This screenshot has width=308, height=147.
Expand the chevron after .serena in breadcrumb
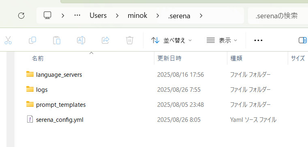[201, 15]
